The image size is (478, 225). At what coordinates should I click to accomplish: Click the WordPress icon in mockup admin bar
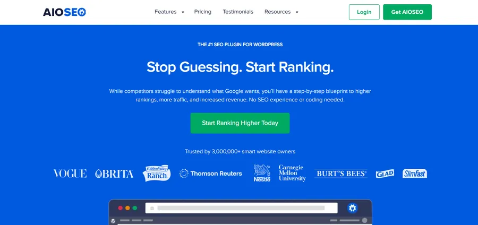click(113, 221)
